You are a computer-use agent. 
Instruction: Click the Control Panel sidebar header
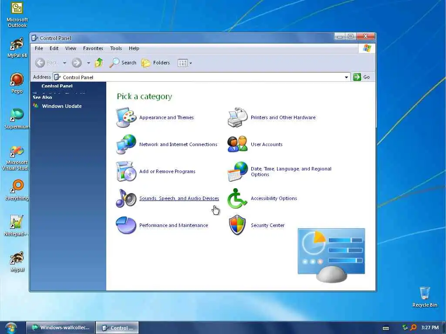click(x=57, y=86)
